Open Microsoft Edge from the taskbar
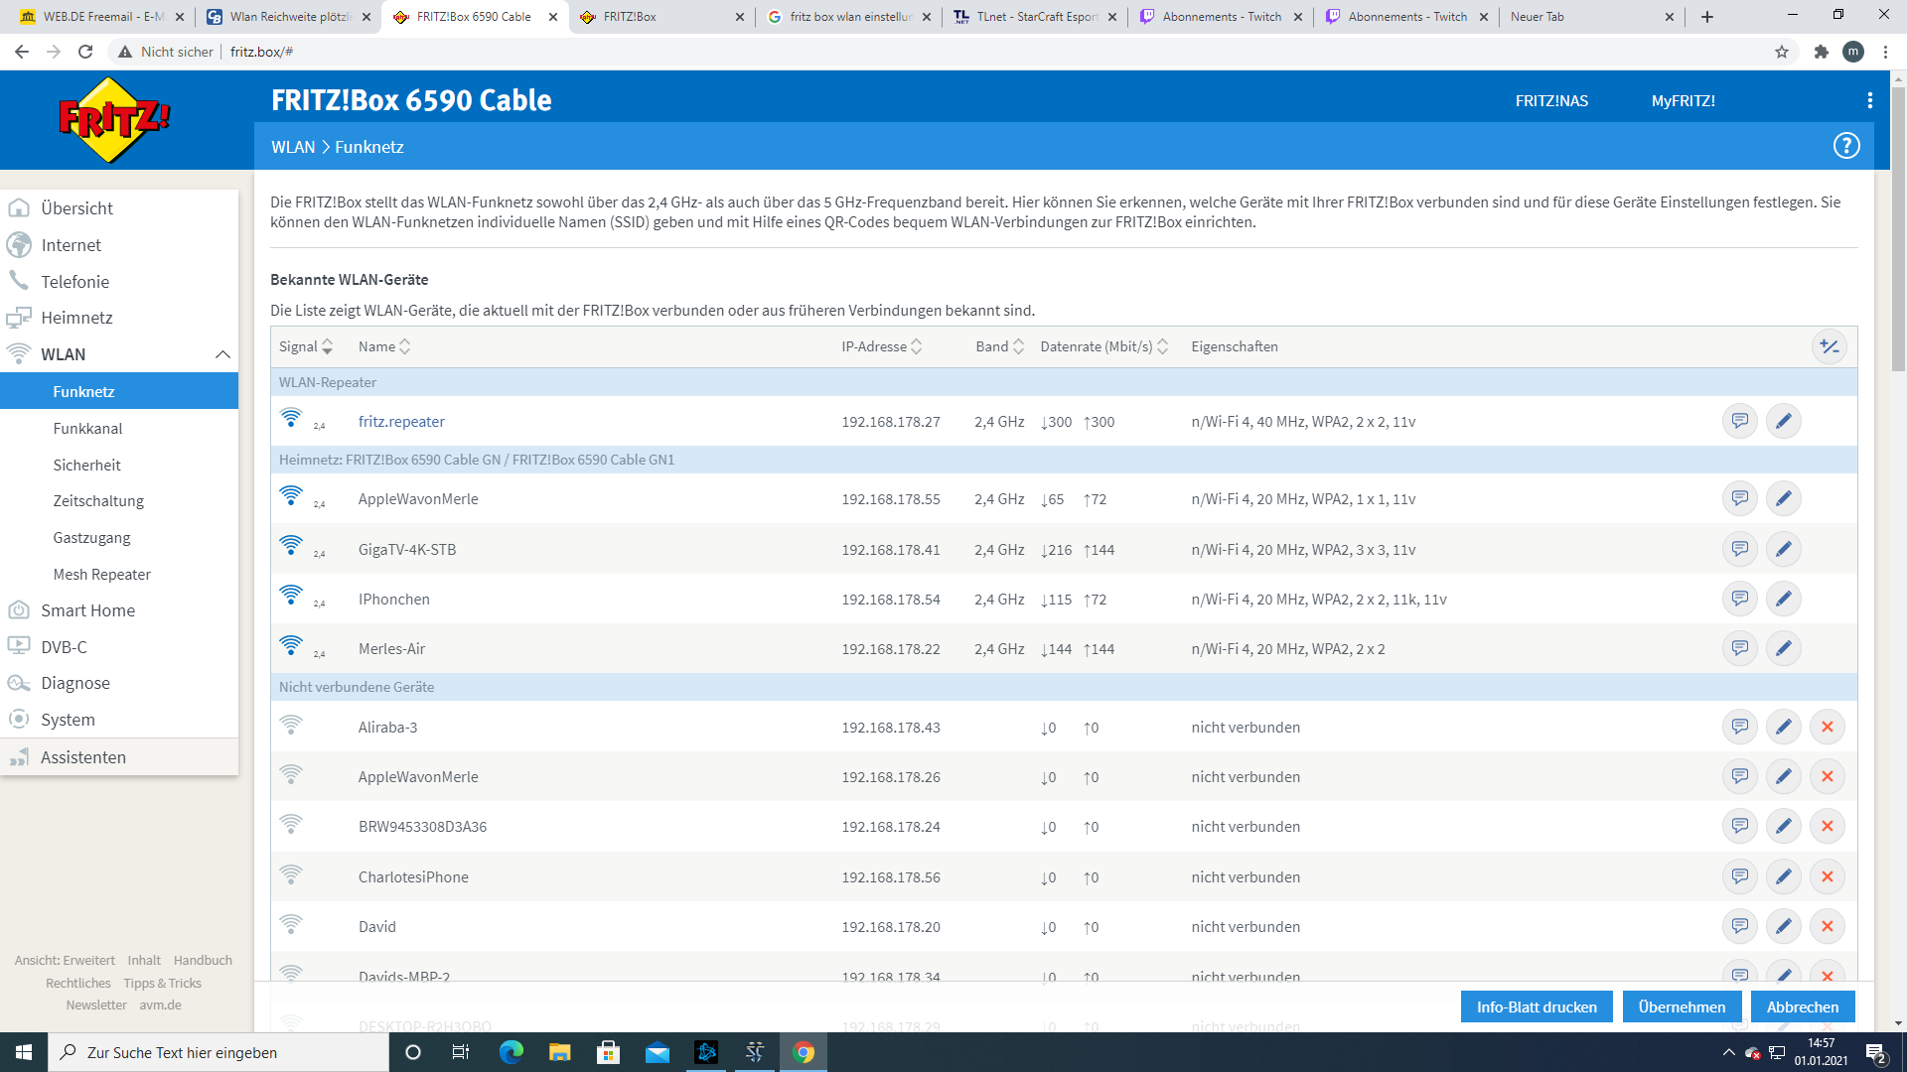Screen dimensions: 1907x1072 (511, 1052)
